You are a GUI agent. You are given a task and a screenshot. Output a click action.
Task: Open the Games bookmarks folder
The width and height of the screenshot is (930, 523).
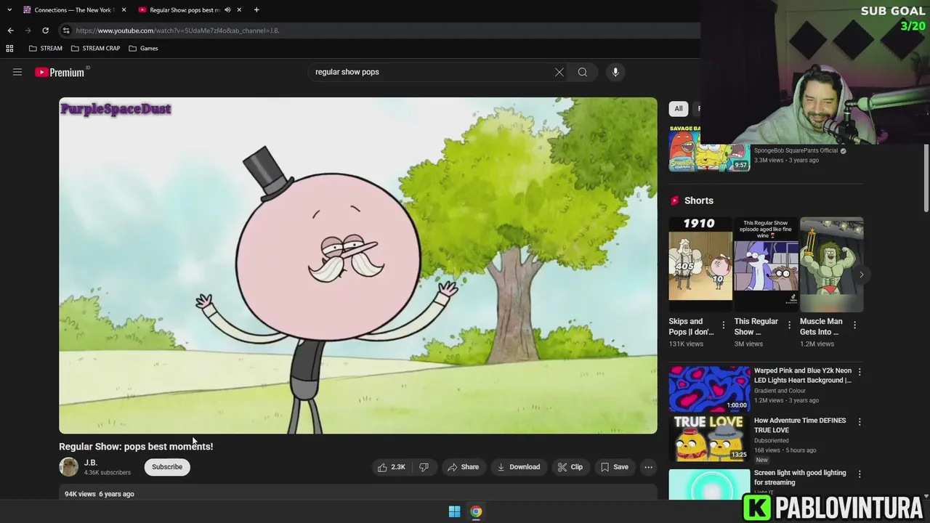[x=143, y=48]
